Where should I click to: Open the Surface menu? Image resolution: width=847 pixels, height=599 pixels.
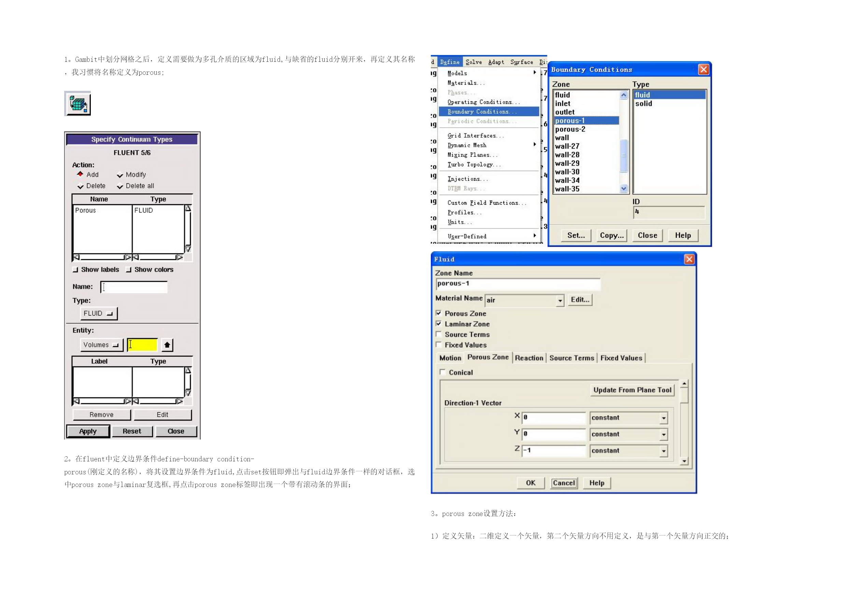(522, 62)
